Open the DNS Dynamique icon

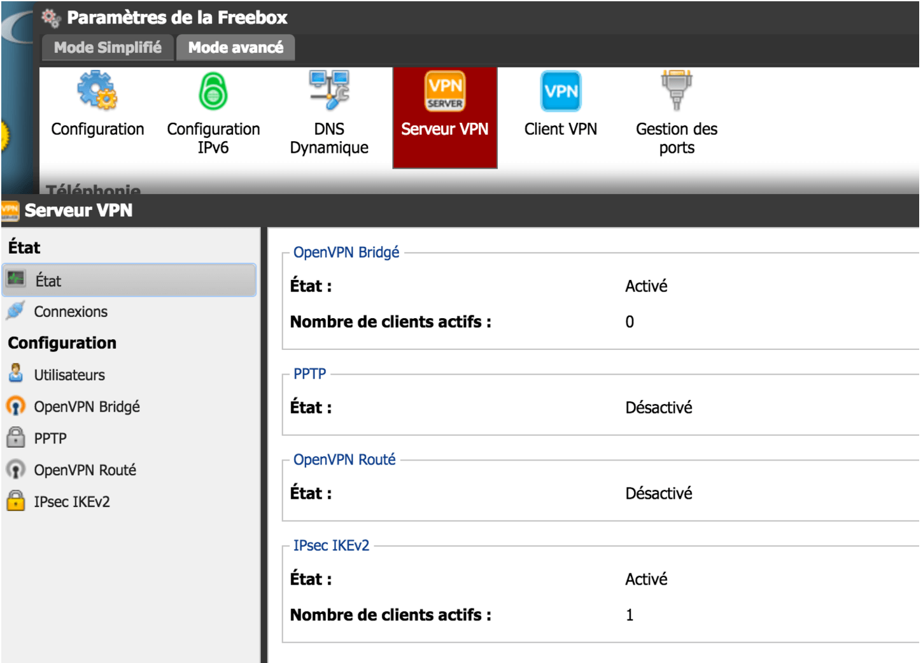tap(329, 90)
